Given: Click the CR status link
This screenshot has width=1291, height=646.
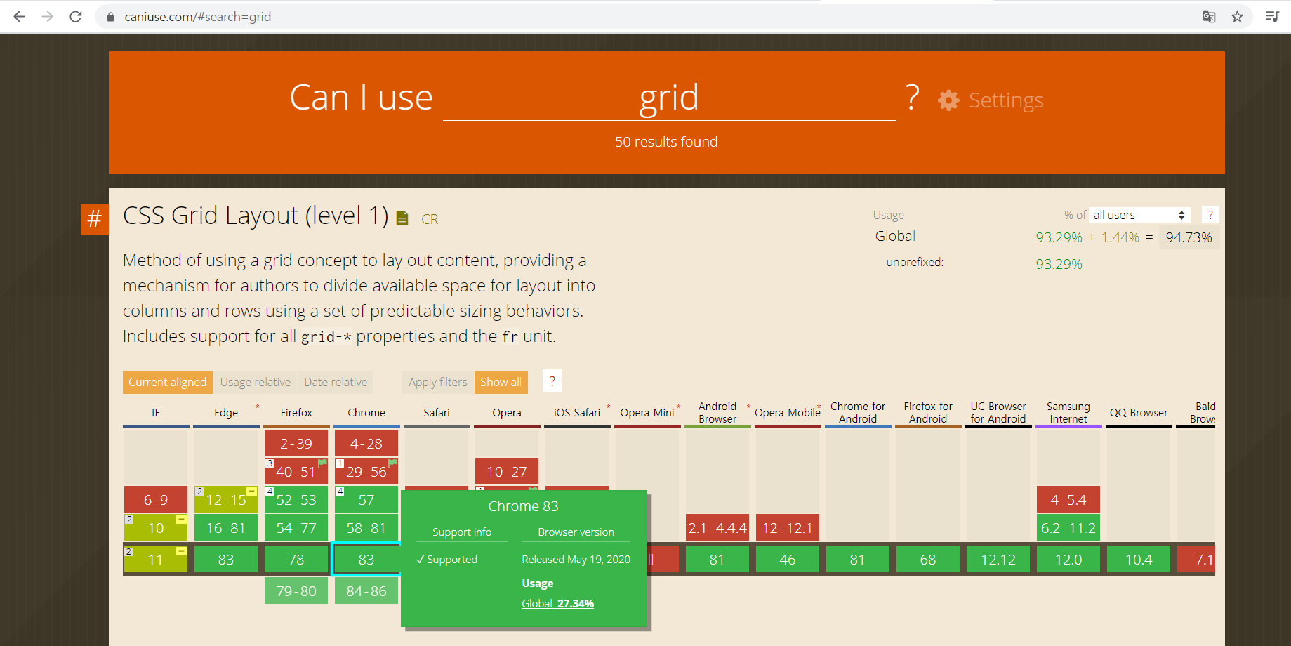Looking at the screenshot, I should click(430, 219).
